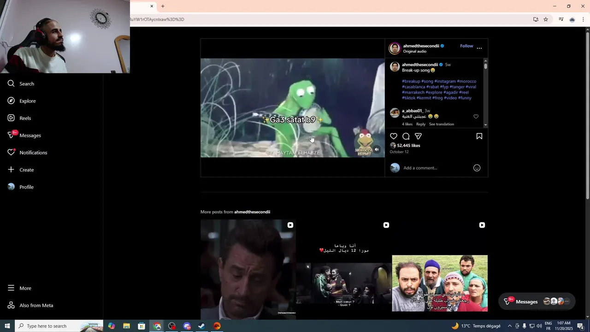Open the 'Mon coeur ?' reel thumbnail
The image size is (590, 332).
pos(344,269)
